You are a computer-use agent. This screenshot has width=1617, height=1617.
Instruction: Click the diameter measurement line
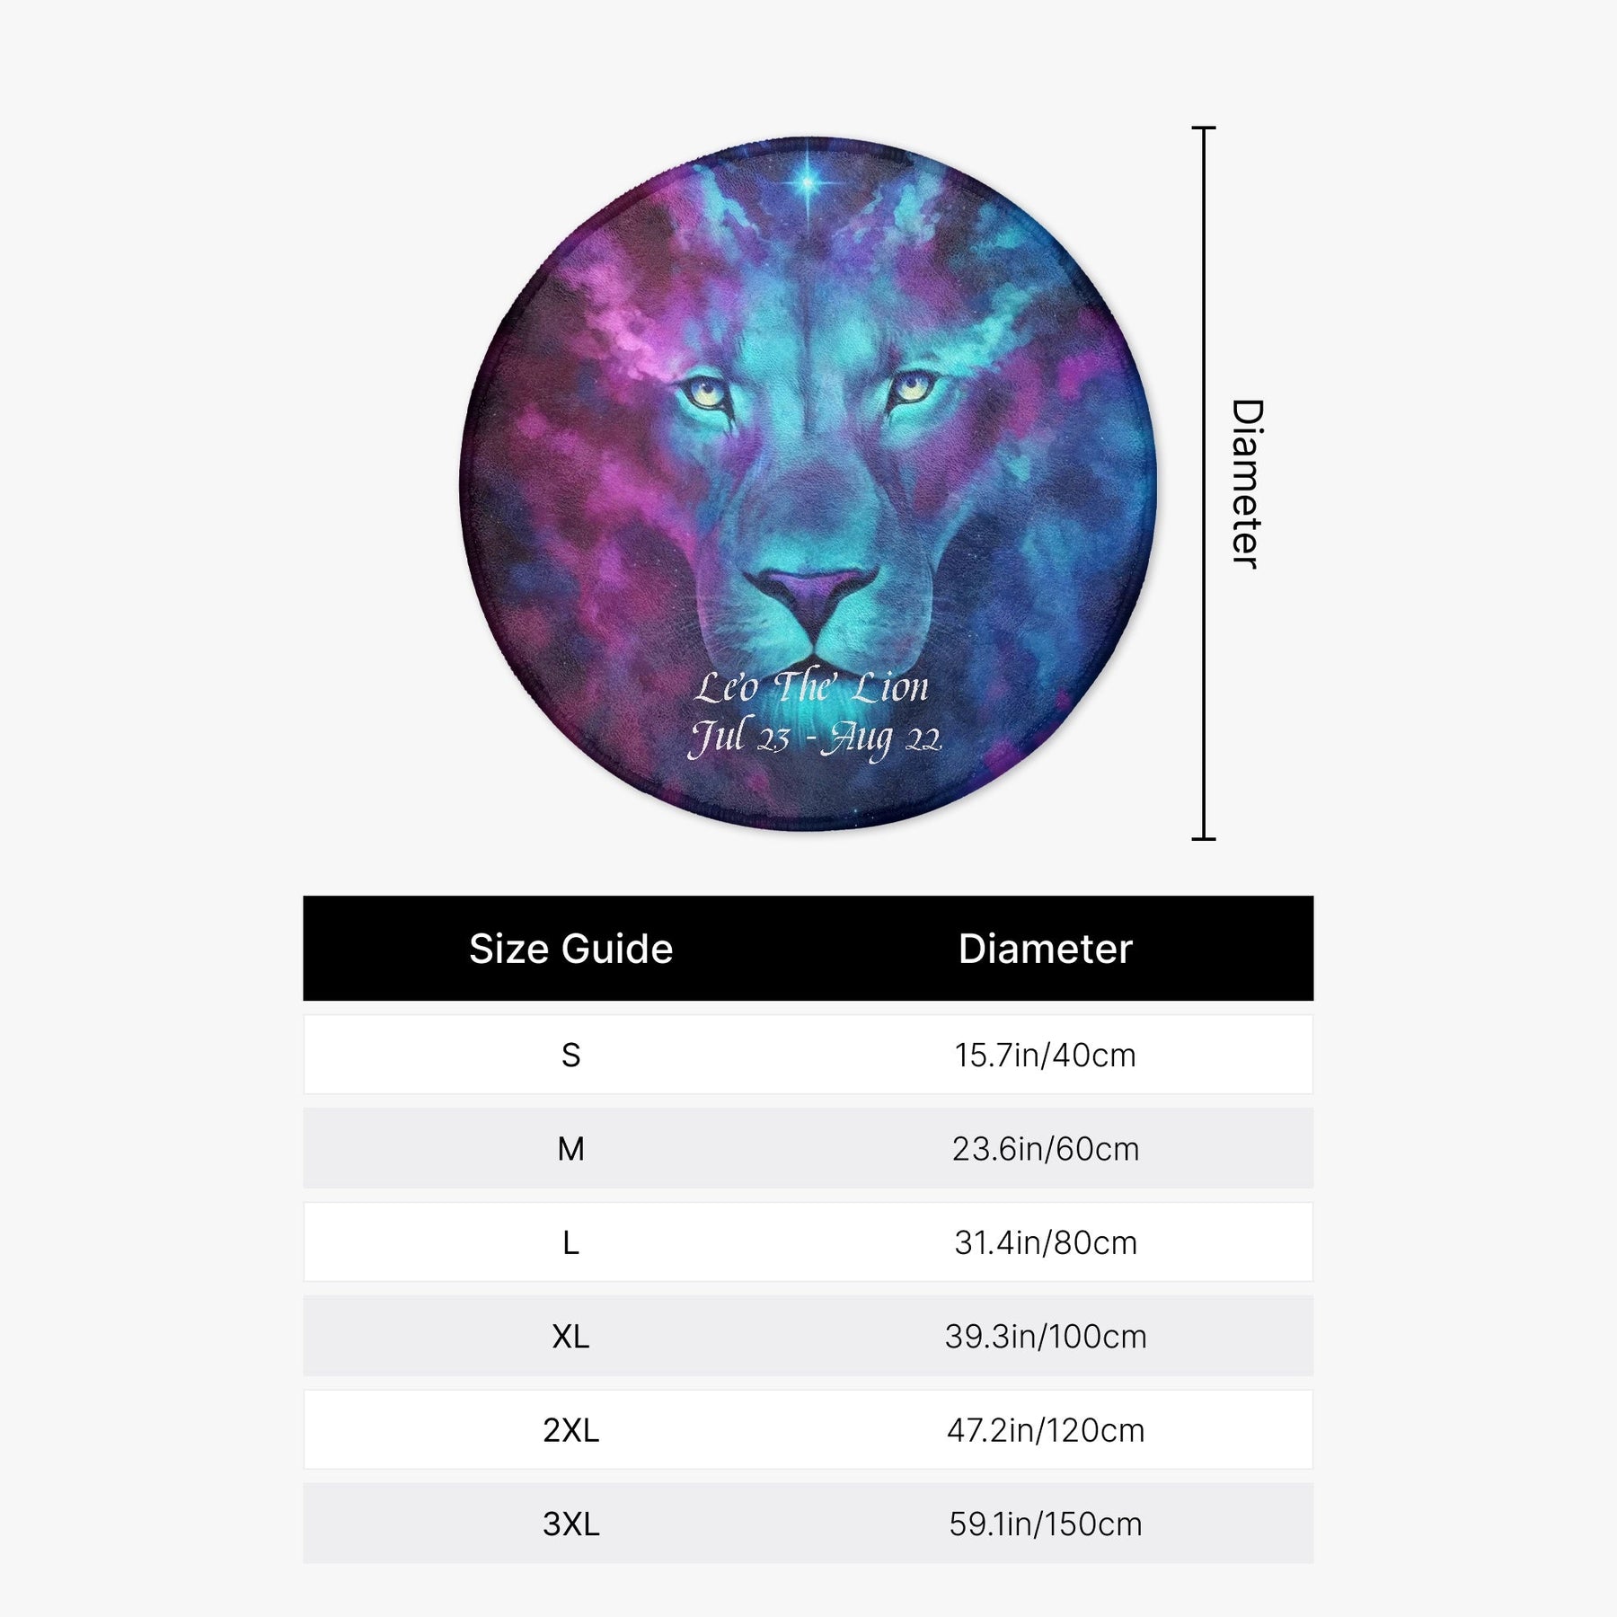[x=1204, y=483]
